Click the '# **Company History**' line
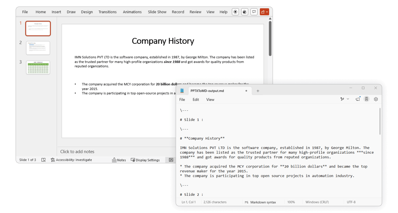Image resolution: width=398 pixels, height=213 pixels. (202, 138)
